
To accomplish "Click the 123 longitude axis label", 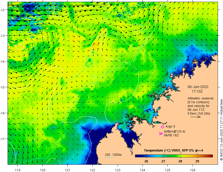I will coord(118,170).
